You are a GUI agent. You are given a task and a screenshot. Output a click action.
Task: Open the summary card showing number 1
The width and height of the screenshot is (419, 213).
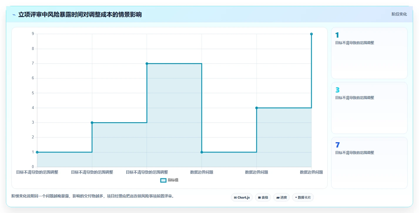pos(369,53)
